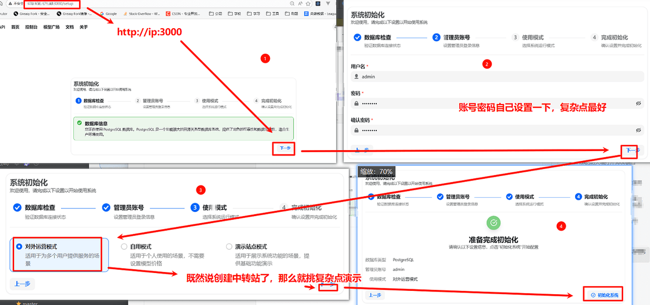
Task: Expand the 前端 bookmark folder
Action: [x=291, y=13]
